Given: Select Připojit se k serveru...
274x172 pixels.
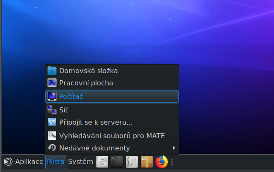Looking at the screenshot, I should click(x=112, y=122).
